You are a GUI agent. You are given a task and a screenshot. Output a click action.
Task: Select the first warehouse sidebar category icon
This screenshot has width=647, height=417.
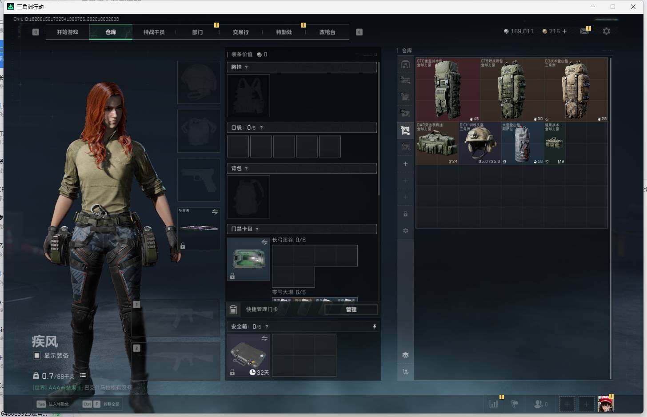[x=405, y=65]
